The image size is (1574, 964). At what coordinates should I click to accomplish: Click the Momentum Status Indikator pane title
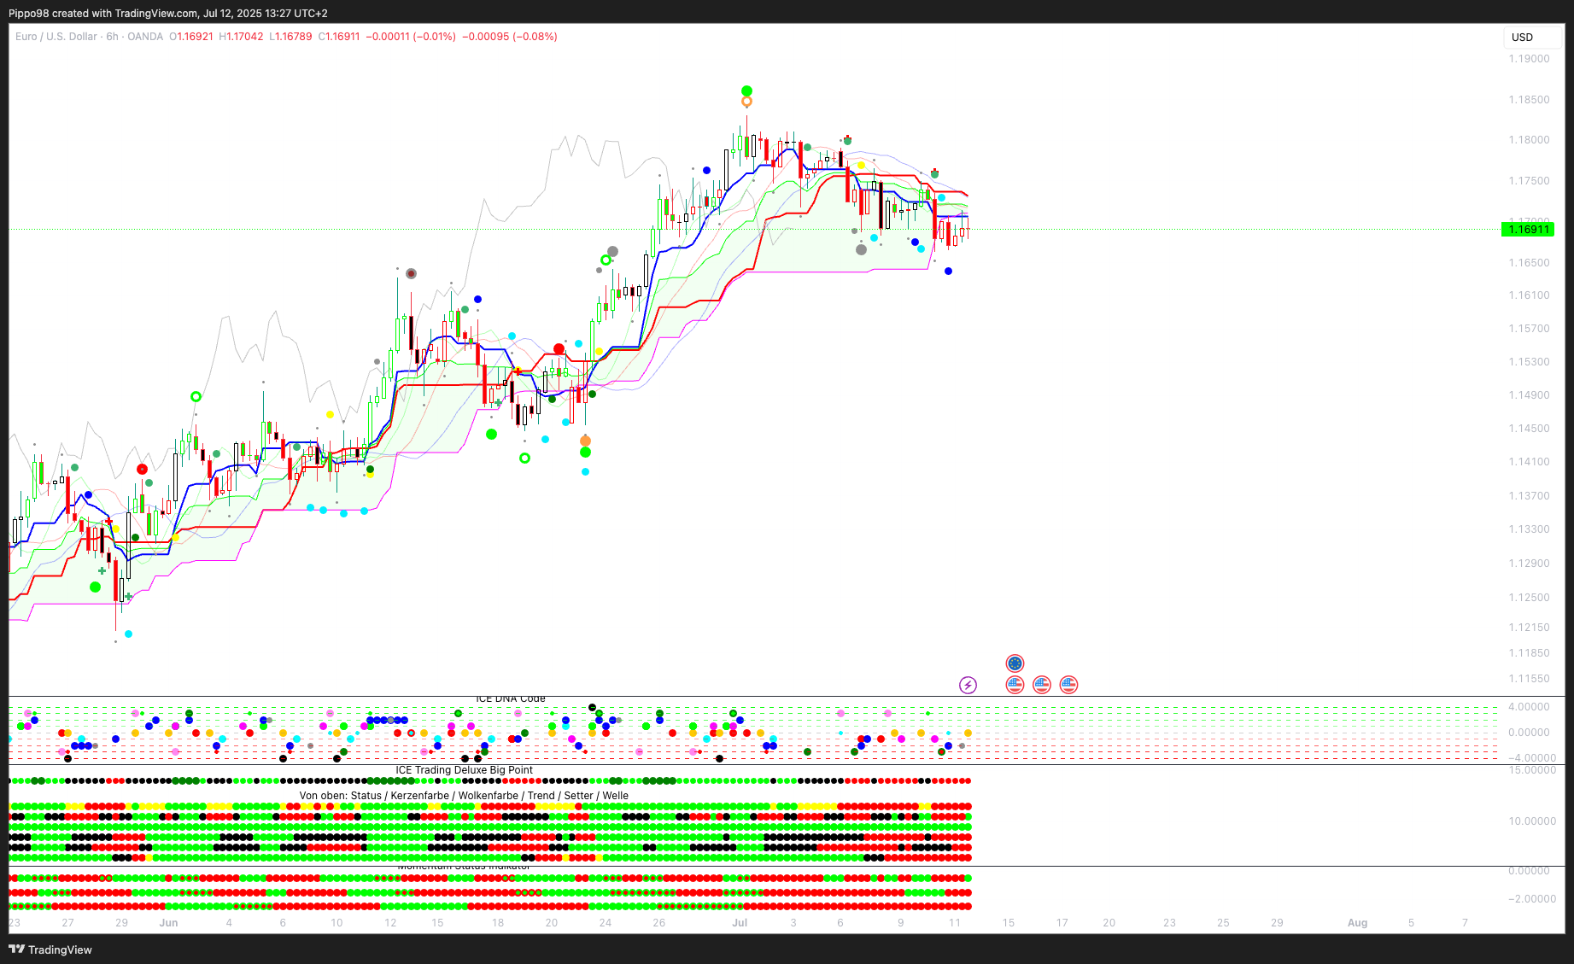(464, 867)
